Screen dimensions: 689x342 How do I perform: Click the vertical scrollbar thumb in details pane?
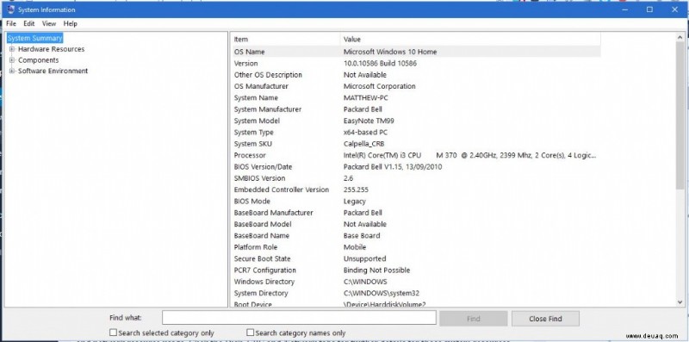click(680, 115)
